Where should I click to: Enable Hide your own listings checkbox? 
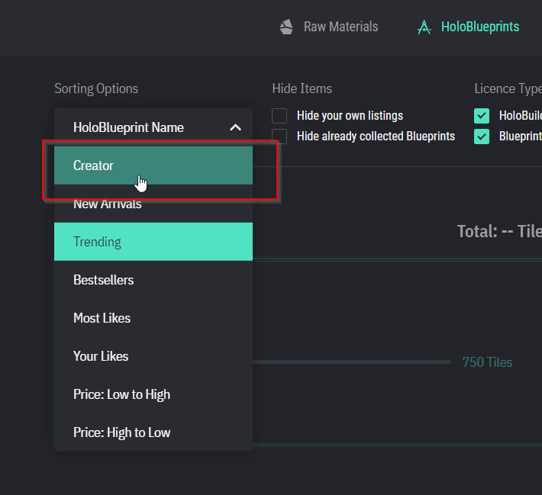280,116
